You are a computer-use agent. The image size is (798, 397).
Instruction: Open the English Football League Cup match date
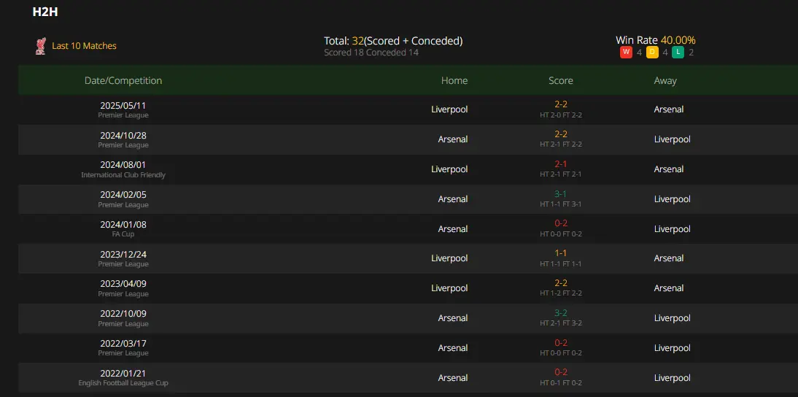[123, 374]
